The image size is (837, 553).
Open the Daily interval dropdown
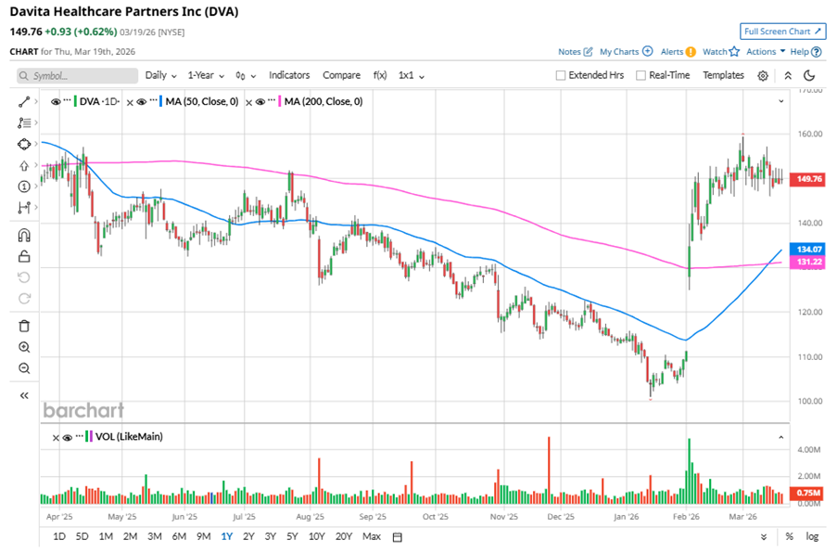(160, 75)
